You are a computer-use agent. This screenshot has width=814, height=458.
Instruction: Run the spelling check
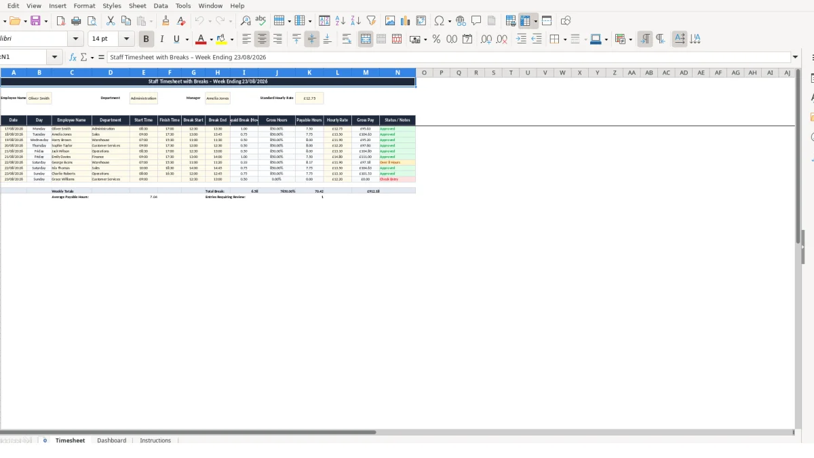(x=260, y=21)
